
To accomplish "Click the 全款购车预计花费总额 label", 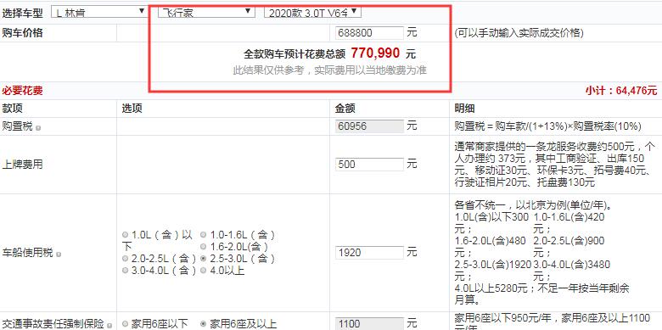I will 295,54.
